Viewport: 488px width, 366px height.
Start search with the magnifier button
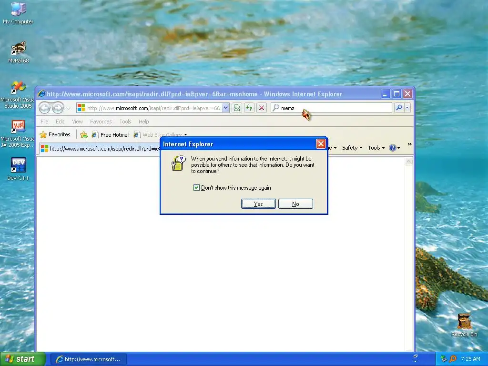[x=399, y=108]
